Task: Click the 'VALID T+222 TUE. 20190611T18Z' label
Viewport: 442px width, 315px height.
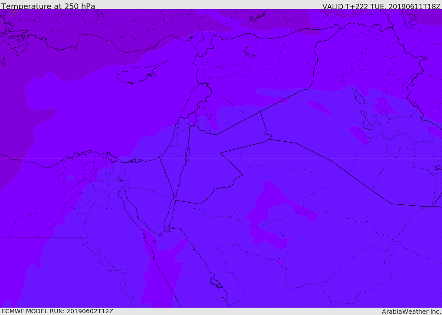Action: point(382,6)
